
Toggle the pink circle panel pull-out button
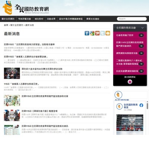pyautogui.click(x=130, y=82)
